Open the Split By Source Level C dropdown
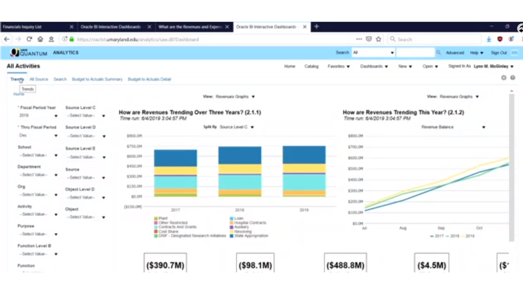 tap(252, 127)
